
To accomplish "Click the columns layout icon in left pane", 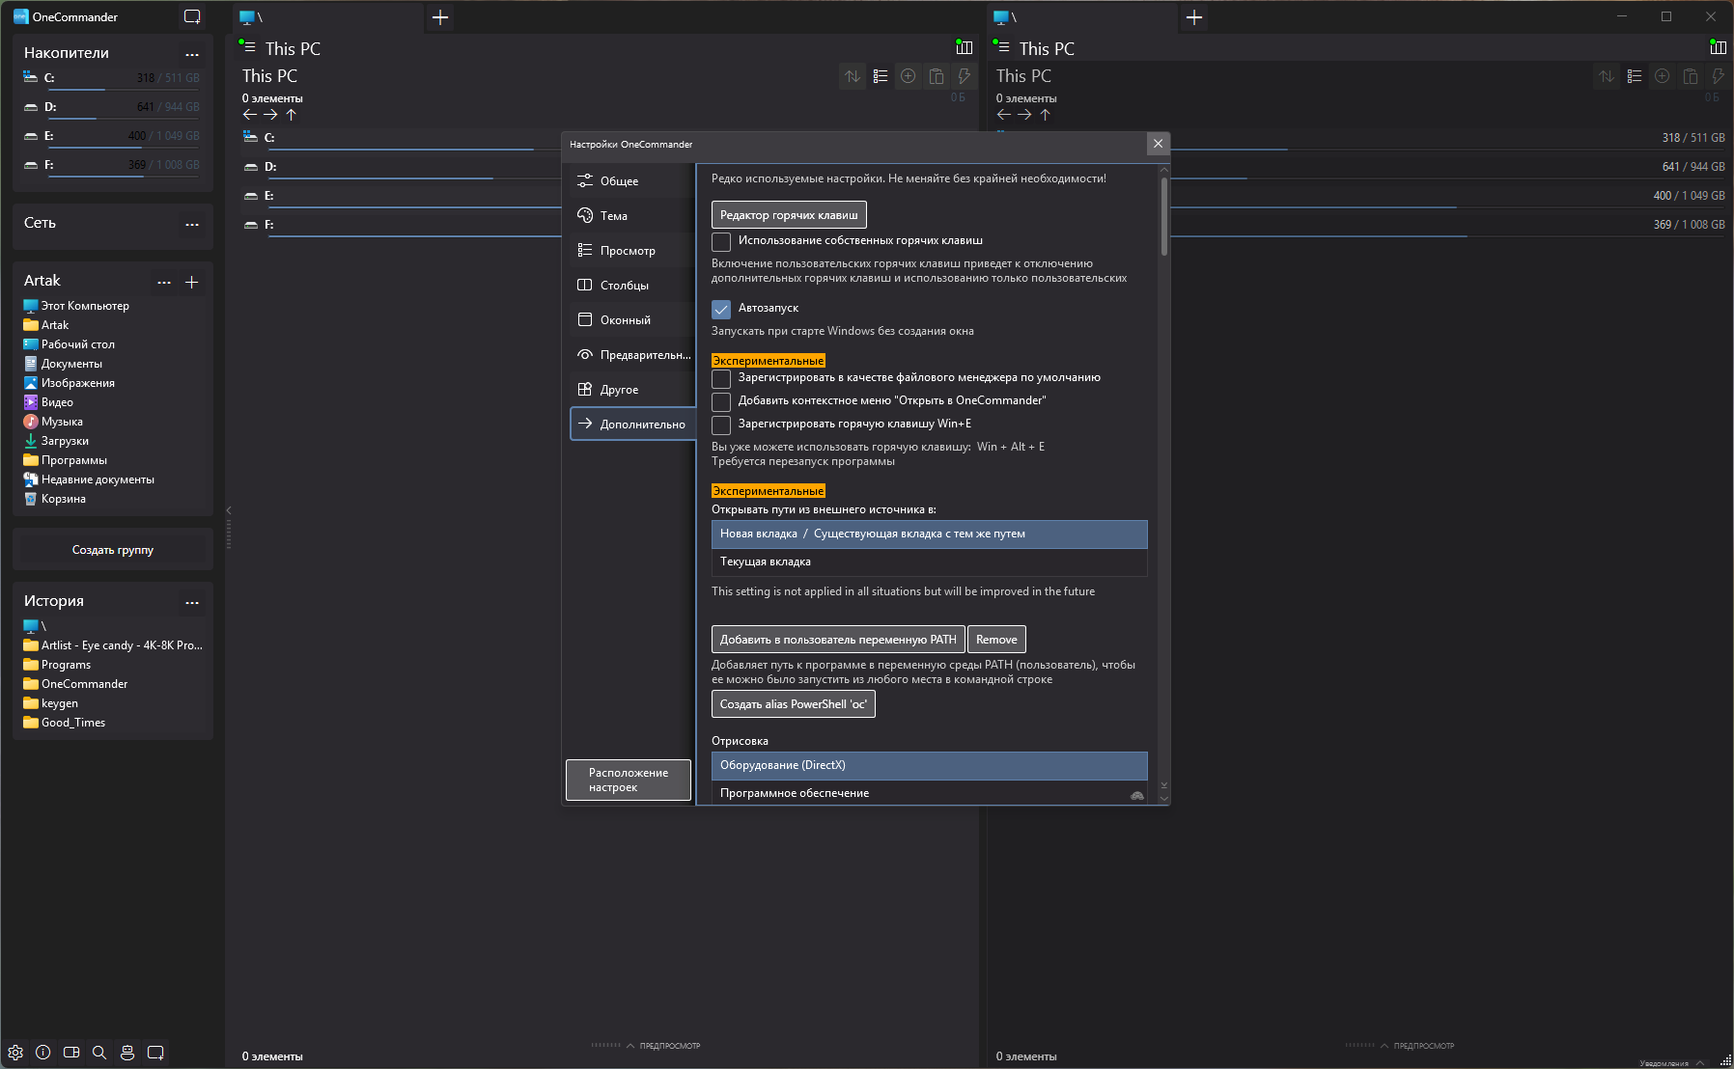I will 964,47.
